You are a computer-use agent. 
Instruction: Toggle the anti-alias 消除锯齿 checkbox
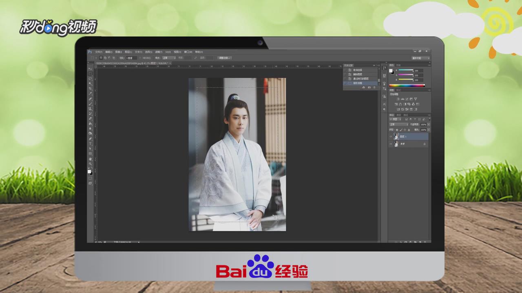[x=140, y=58]
